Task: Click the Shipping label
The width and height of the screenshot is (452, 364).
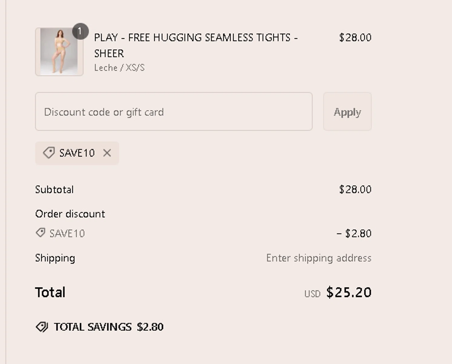Action: [55, 258]
